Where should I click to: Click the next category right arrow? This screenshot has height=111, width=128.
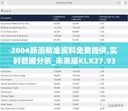coord(125,3)
